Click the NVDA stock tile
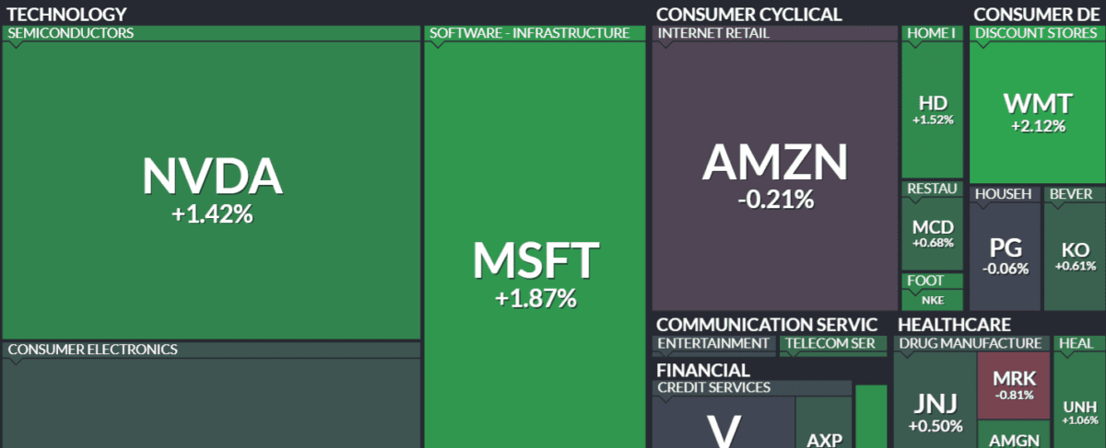The width and height of the screenshot is (1106, 448). [211, 189]
